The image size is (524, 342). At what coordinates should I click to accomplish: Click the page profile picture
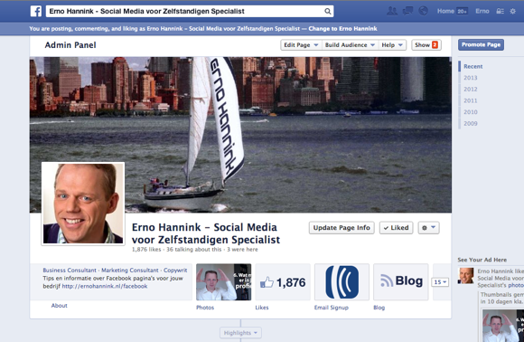[83, 204]
